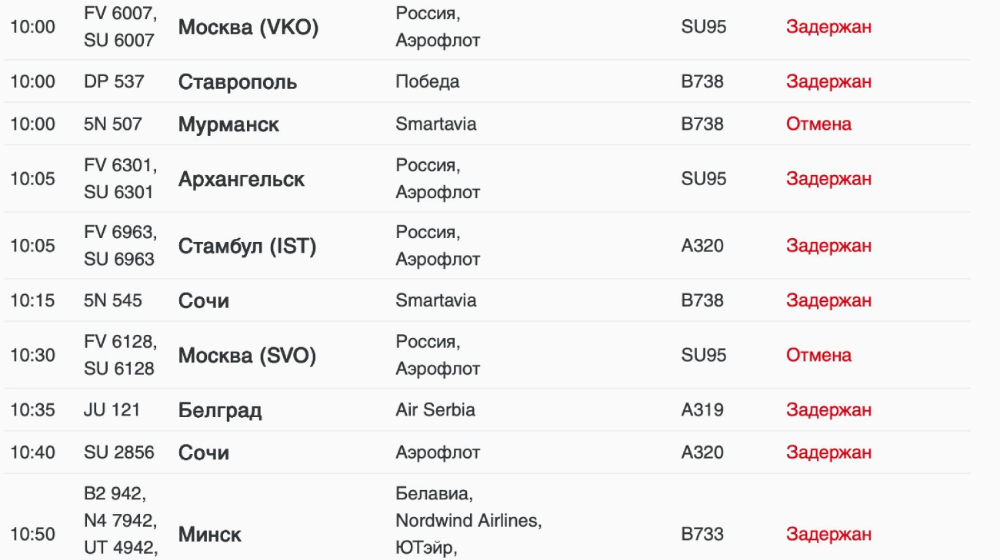The width and height of the screenshot is (1000, 560).
Task: Select the Минск destination
Action: [x=210, y=535]
